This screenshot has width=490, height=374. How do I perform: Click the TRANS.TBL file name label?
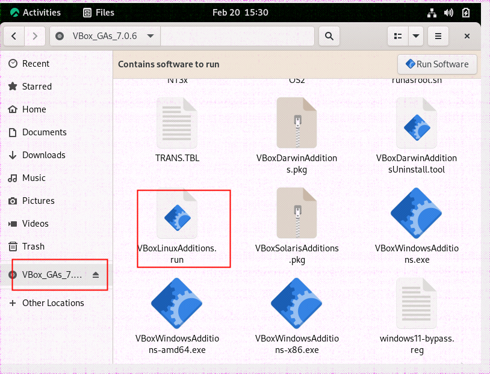pyautogui.click(x=177, y=158)
